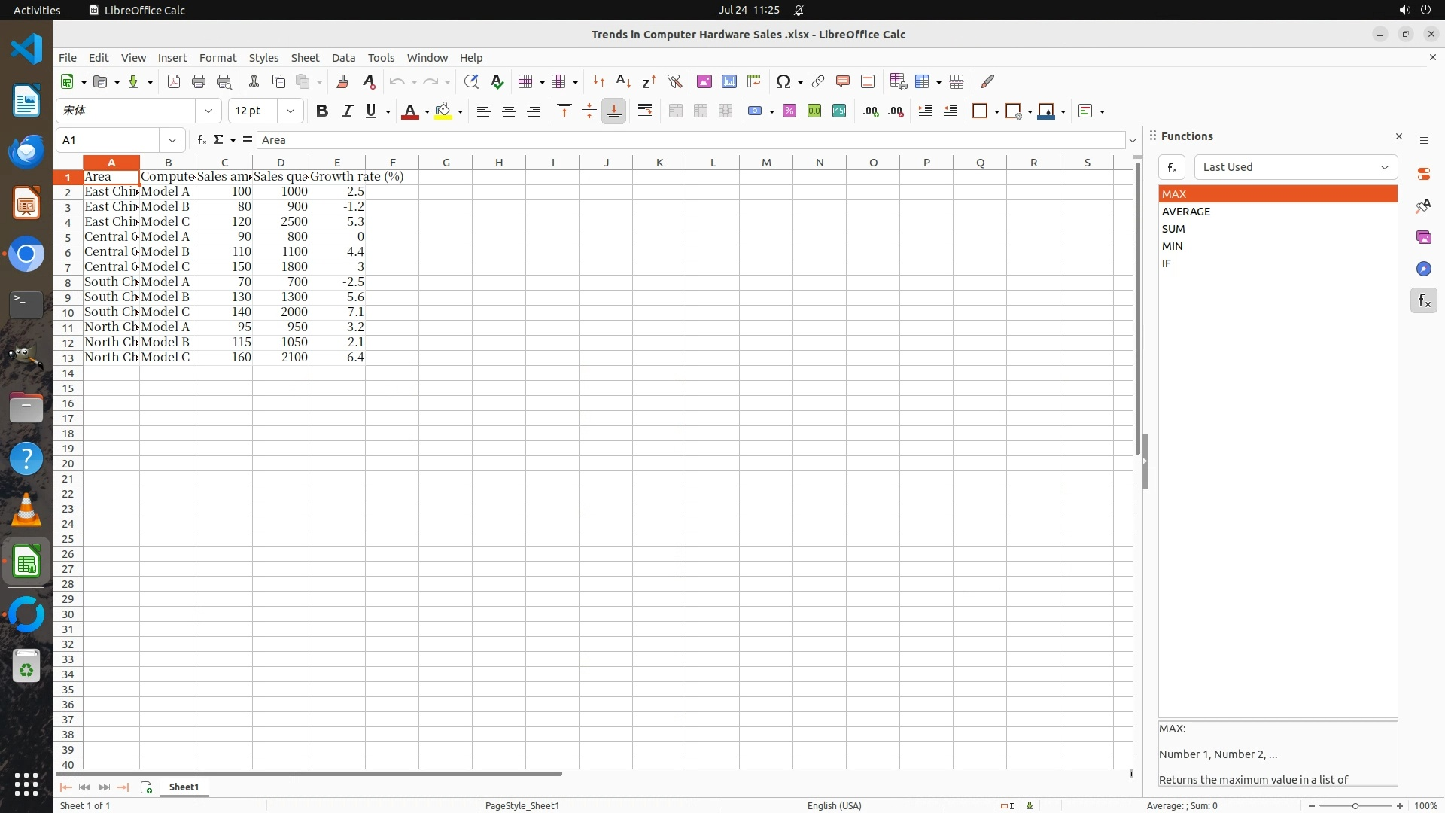Viewport: 1445px width, 813px height.
Task: Open the Insert Special Character tool
Action: 783,81
